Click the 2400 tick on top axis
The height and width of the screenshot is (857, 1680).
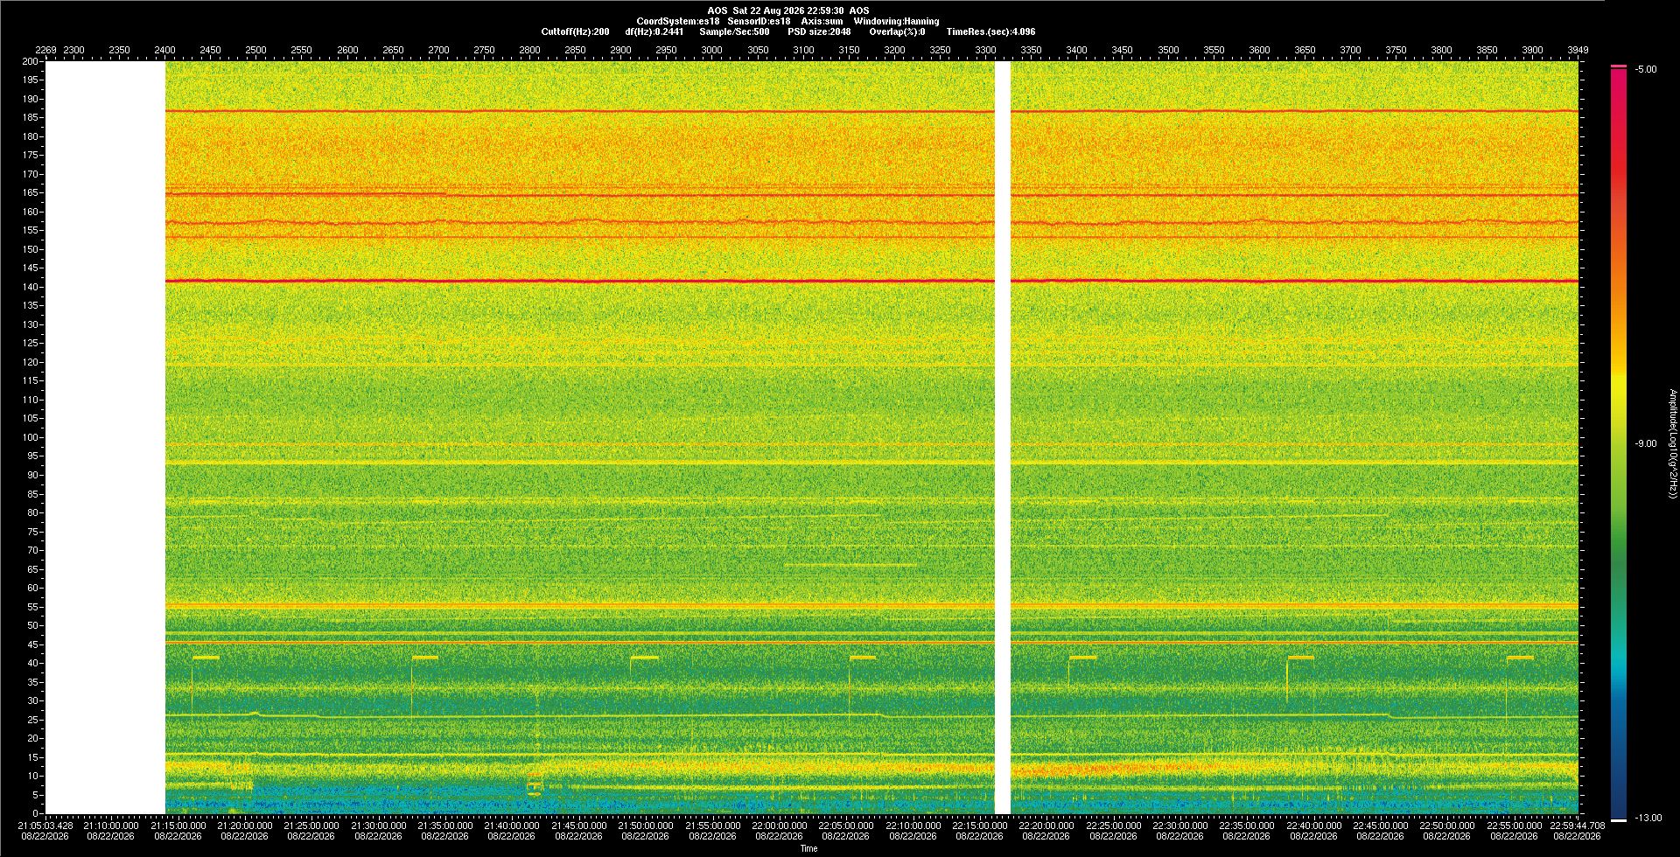click(x=164, y=50)
